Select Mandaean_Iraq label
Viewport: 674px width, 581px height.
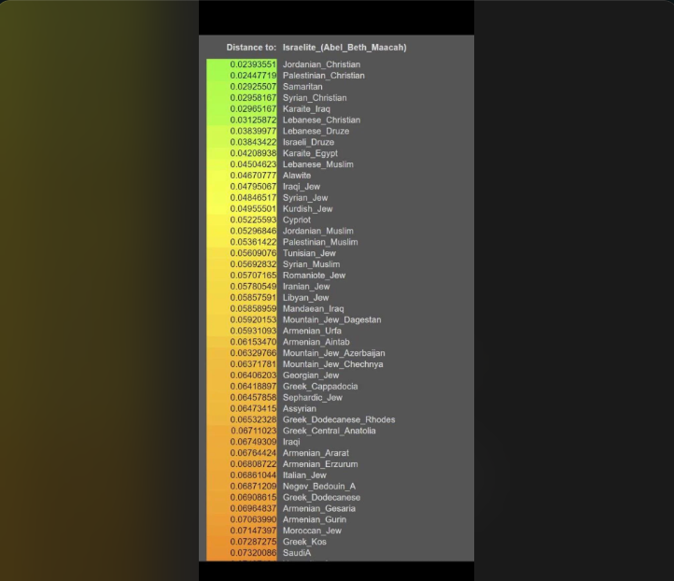point(313,309)
